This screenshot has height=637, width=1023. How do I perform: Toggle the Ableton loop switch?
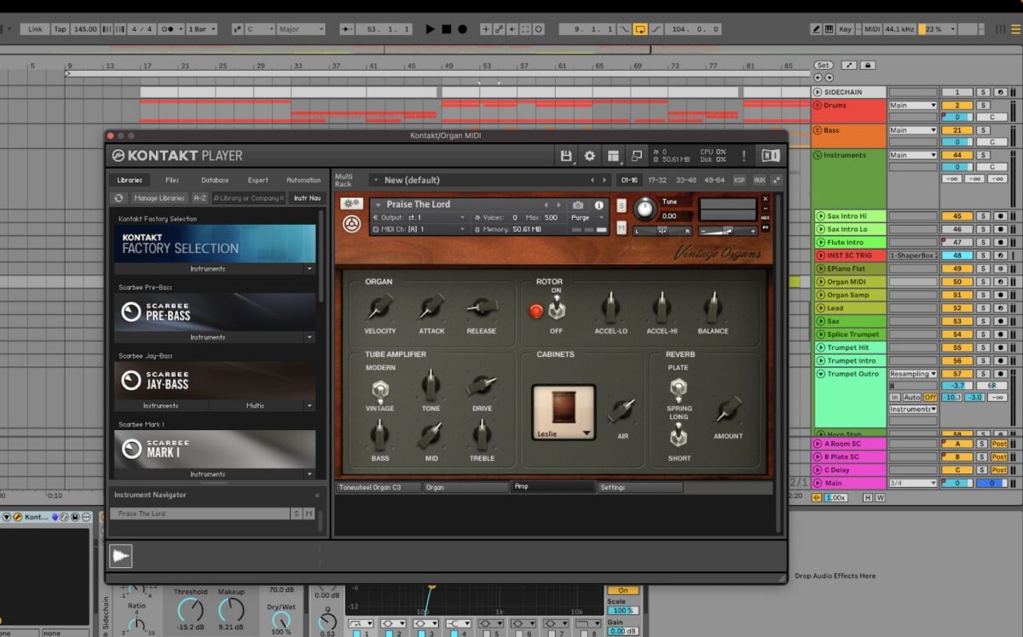[640, 29]
